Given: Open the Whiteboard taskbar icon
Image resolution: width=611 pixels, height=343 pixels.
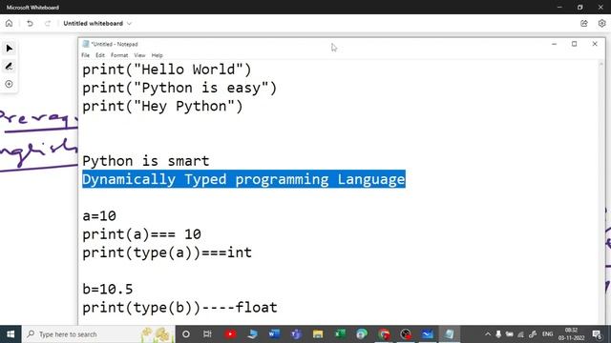Looking at the screenshot, I should click(428, 334).
